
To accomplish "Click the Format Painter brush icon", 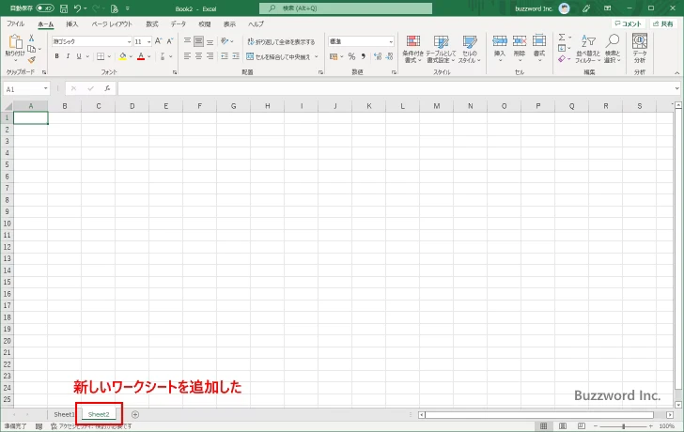I will [x=31, y=60].
